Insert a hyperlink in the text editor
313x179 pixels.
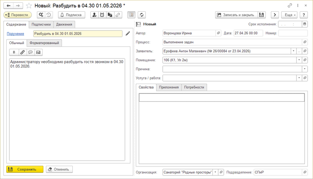click(22, 52)
